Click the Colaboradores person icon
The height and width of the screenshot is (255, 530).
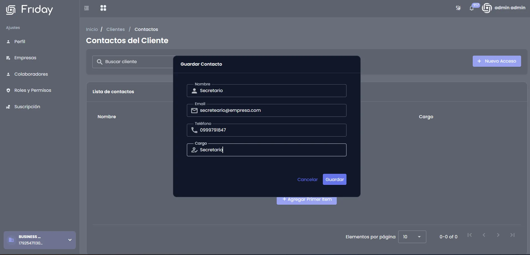[x=8, y=74]
